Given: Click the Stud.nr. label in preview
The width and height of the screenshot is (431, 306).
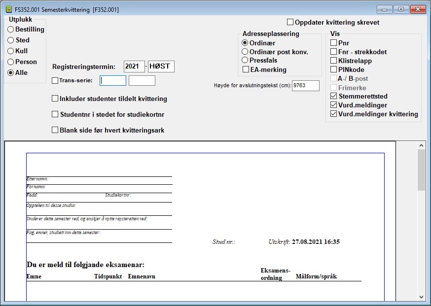Looking at the screenshot, I should pyautogui.click(x=223, y=242).
